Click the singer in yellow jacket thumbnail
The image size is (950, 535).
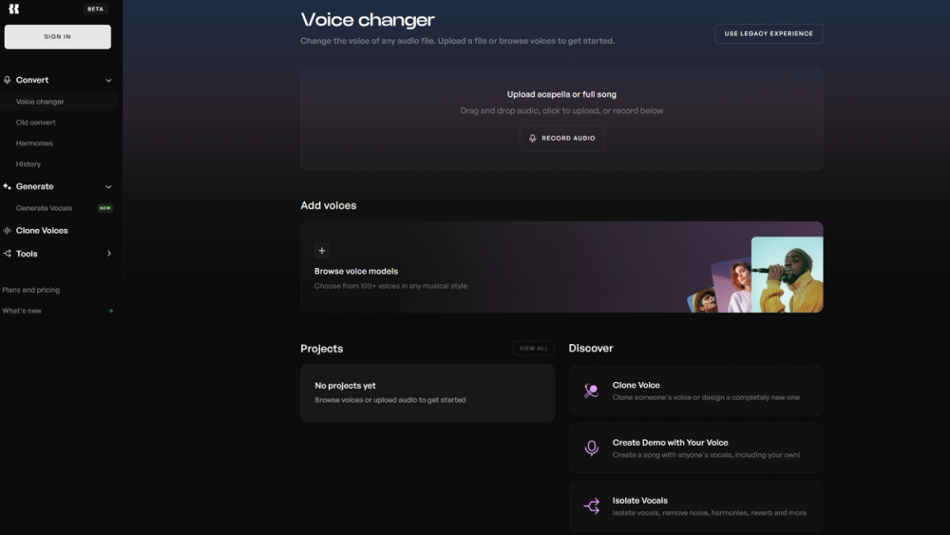[x=787, y=275]
